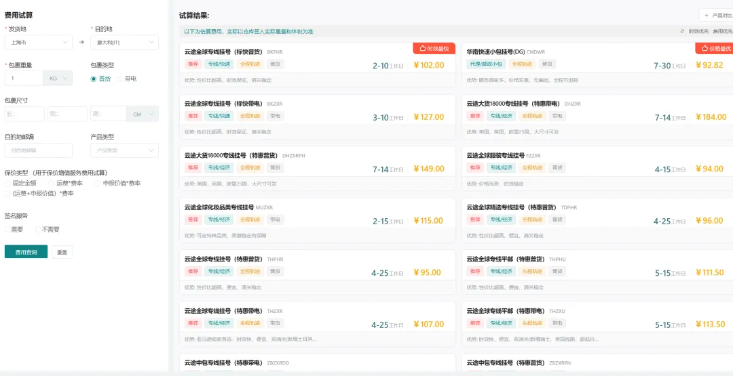Expand the 产品类型 dropdown

pos(124,150)
